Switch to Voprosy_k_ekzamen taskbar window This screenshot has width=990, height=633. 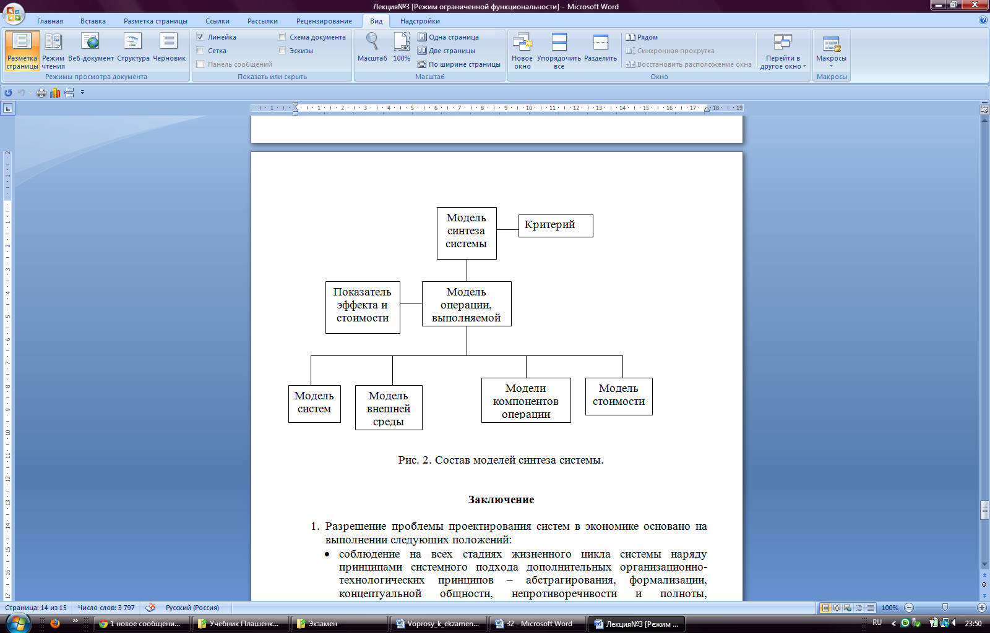[439, 624]
